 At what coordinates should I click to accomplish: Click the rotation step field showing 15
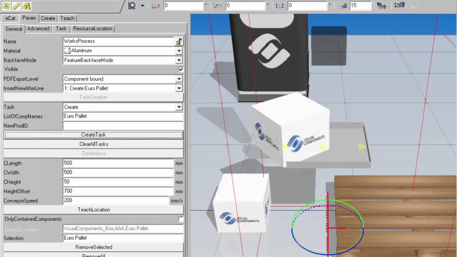click(x=361, y=6)
